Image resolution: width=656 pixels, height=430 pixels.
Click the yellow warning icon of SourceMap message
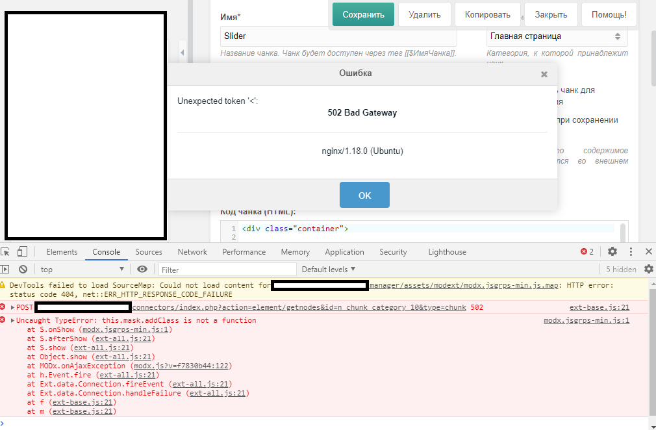[x=3, y=285]
